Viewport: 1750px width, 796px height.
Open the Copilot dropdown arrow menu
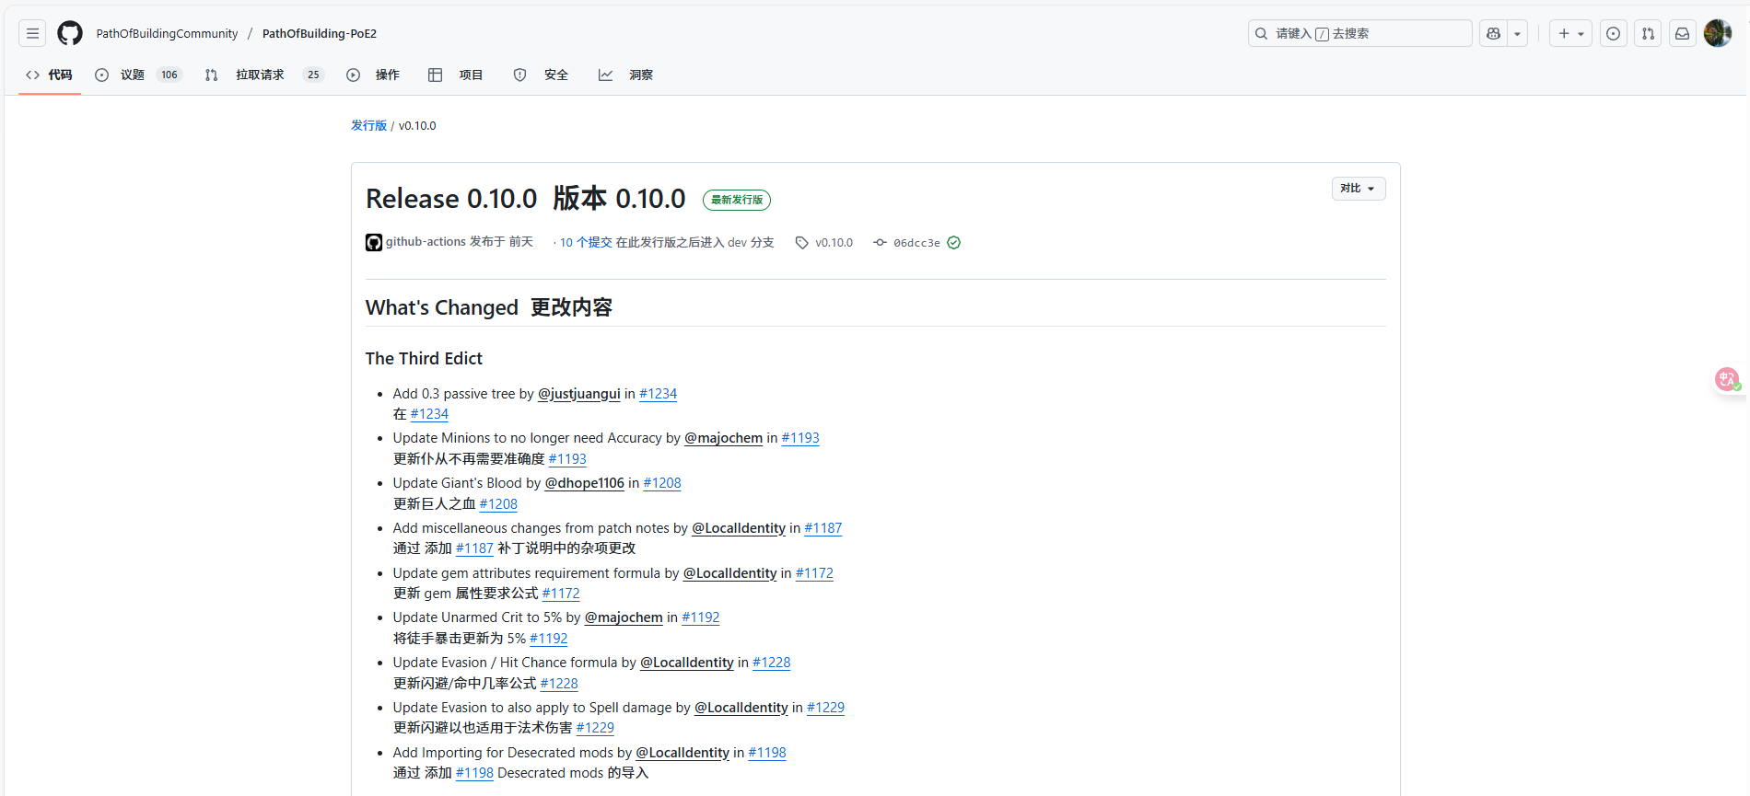pyautogui.click(x=1517, y=34)
